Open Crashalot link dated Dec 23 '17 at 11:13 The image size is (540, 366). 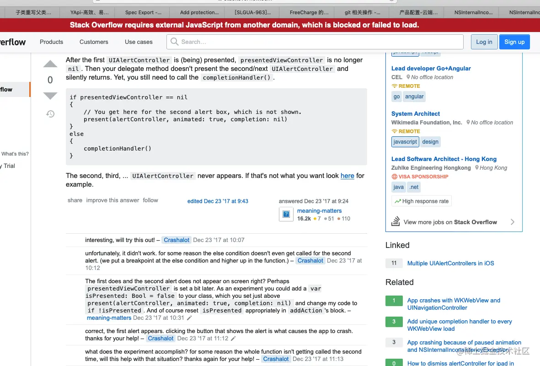[x=276, y=359]
